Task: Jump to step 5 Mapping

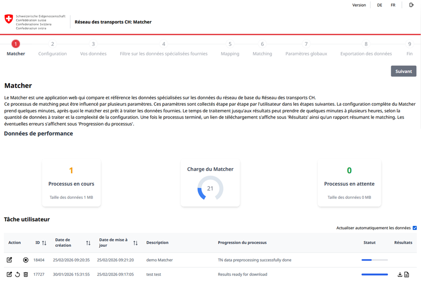Action: (230, 44)
